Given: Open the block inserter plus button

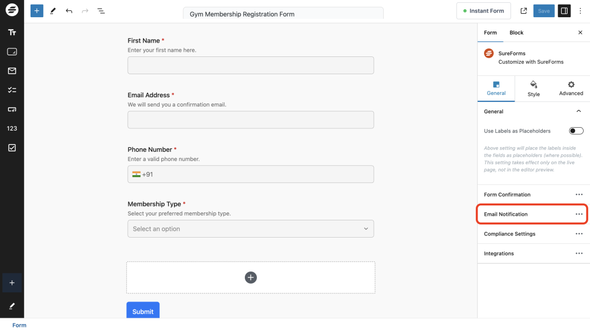Looking at the screenshot, I should point(37,11).
